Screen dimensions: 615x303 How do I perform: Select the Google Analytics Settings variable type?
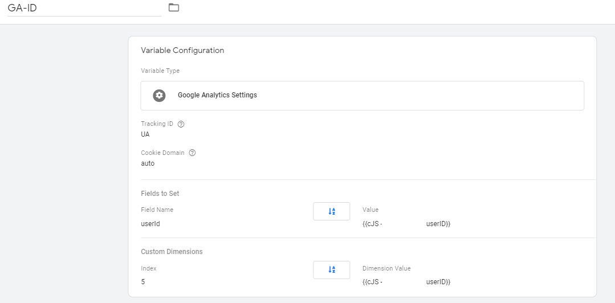[362, 95]
